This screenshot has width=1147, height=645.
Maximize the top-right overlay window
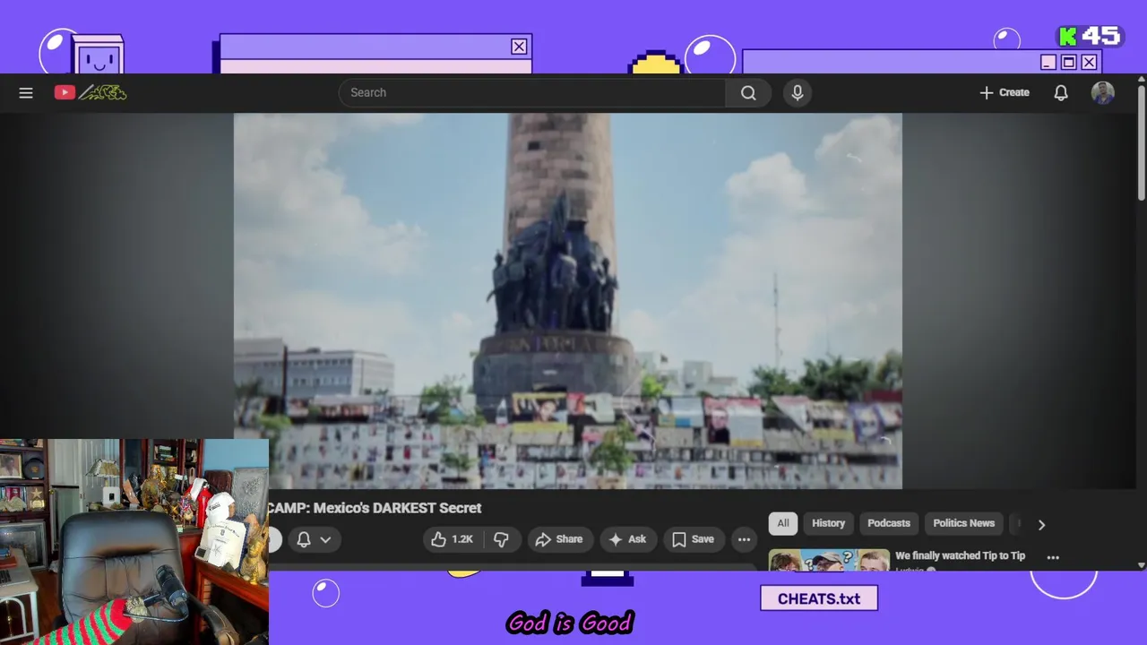[1068, 62]
